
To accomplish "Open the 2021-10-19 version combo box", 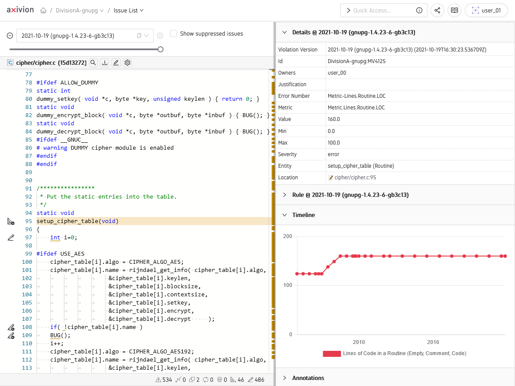I will coord(85,36).
